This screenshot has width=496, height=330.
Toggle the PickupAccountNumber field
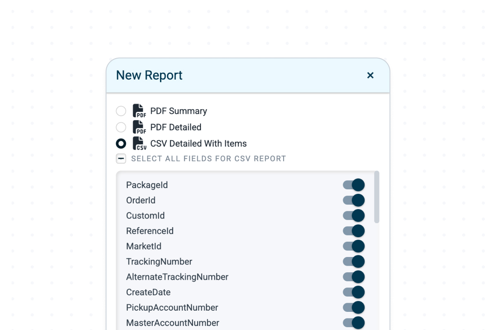[x=354, y=307]
